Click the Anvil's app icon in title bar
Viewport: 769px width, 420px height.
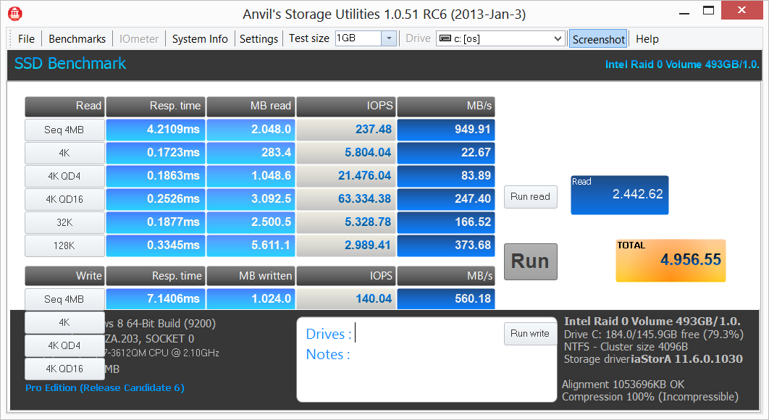coord(14,14)
